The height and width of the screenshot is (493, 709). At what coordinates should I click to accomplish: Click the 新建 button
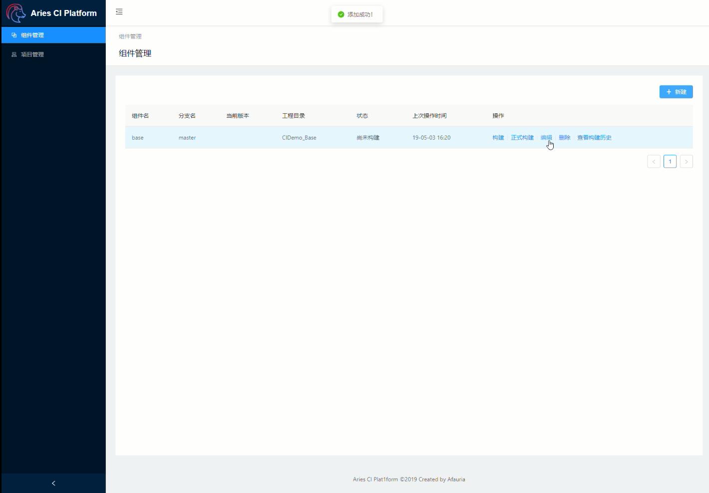[x=676, y=92]
